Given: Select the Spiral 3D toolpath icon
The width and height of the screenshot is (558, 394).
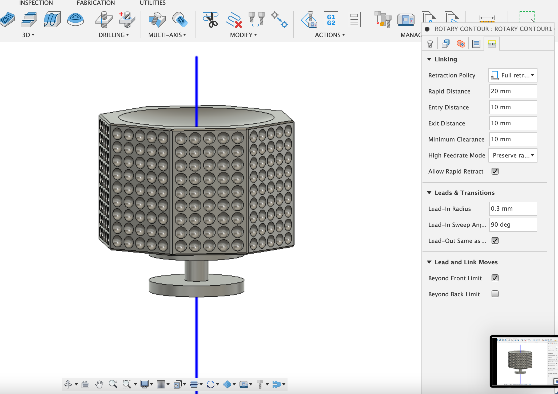Looking at the screenshot, I should [x=75, y=19].
